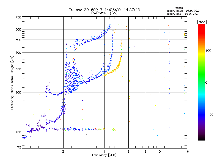Image resolution: width=220 pixels, height=165 pixels.
Task: Click the x-axis tick label '2'
Action: click(63, 152)
